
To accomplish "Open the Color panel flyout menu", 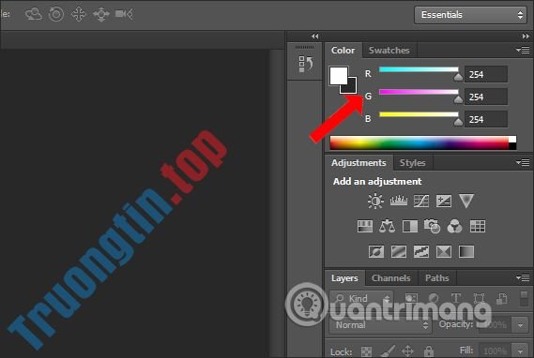I will 523,51.
